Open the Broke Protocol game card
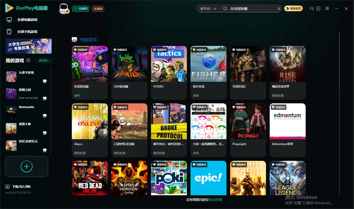The width and height of the screenshot is (354, 209). click(169, 130)
